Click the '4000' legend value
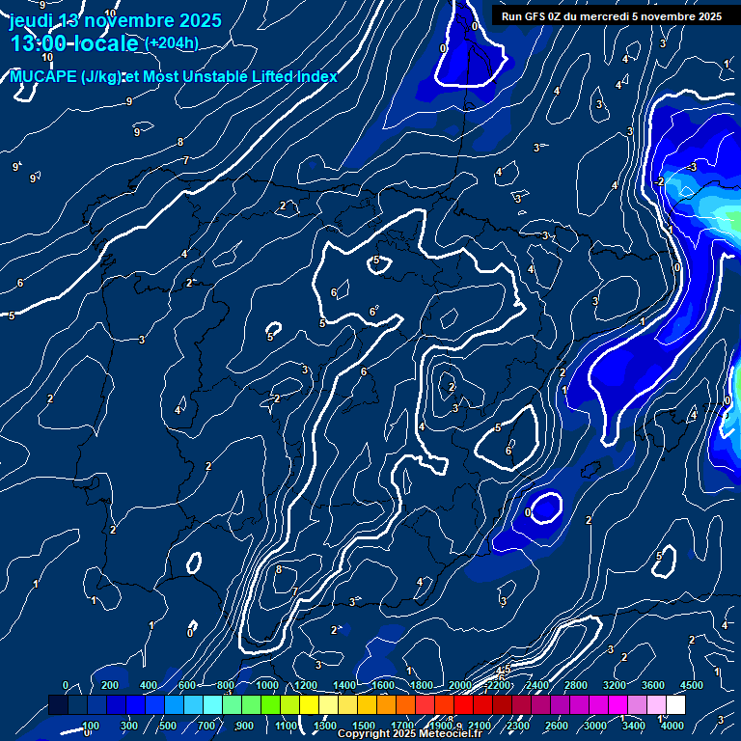 pyautogui.click(x=672, y=726)
